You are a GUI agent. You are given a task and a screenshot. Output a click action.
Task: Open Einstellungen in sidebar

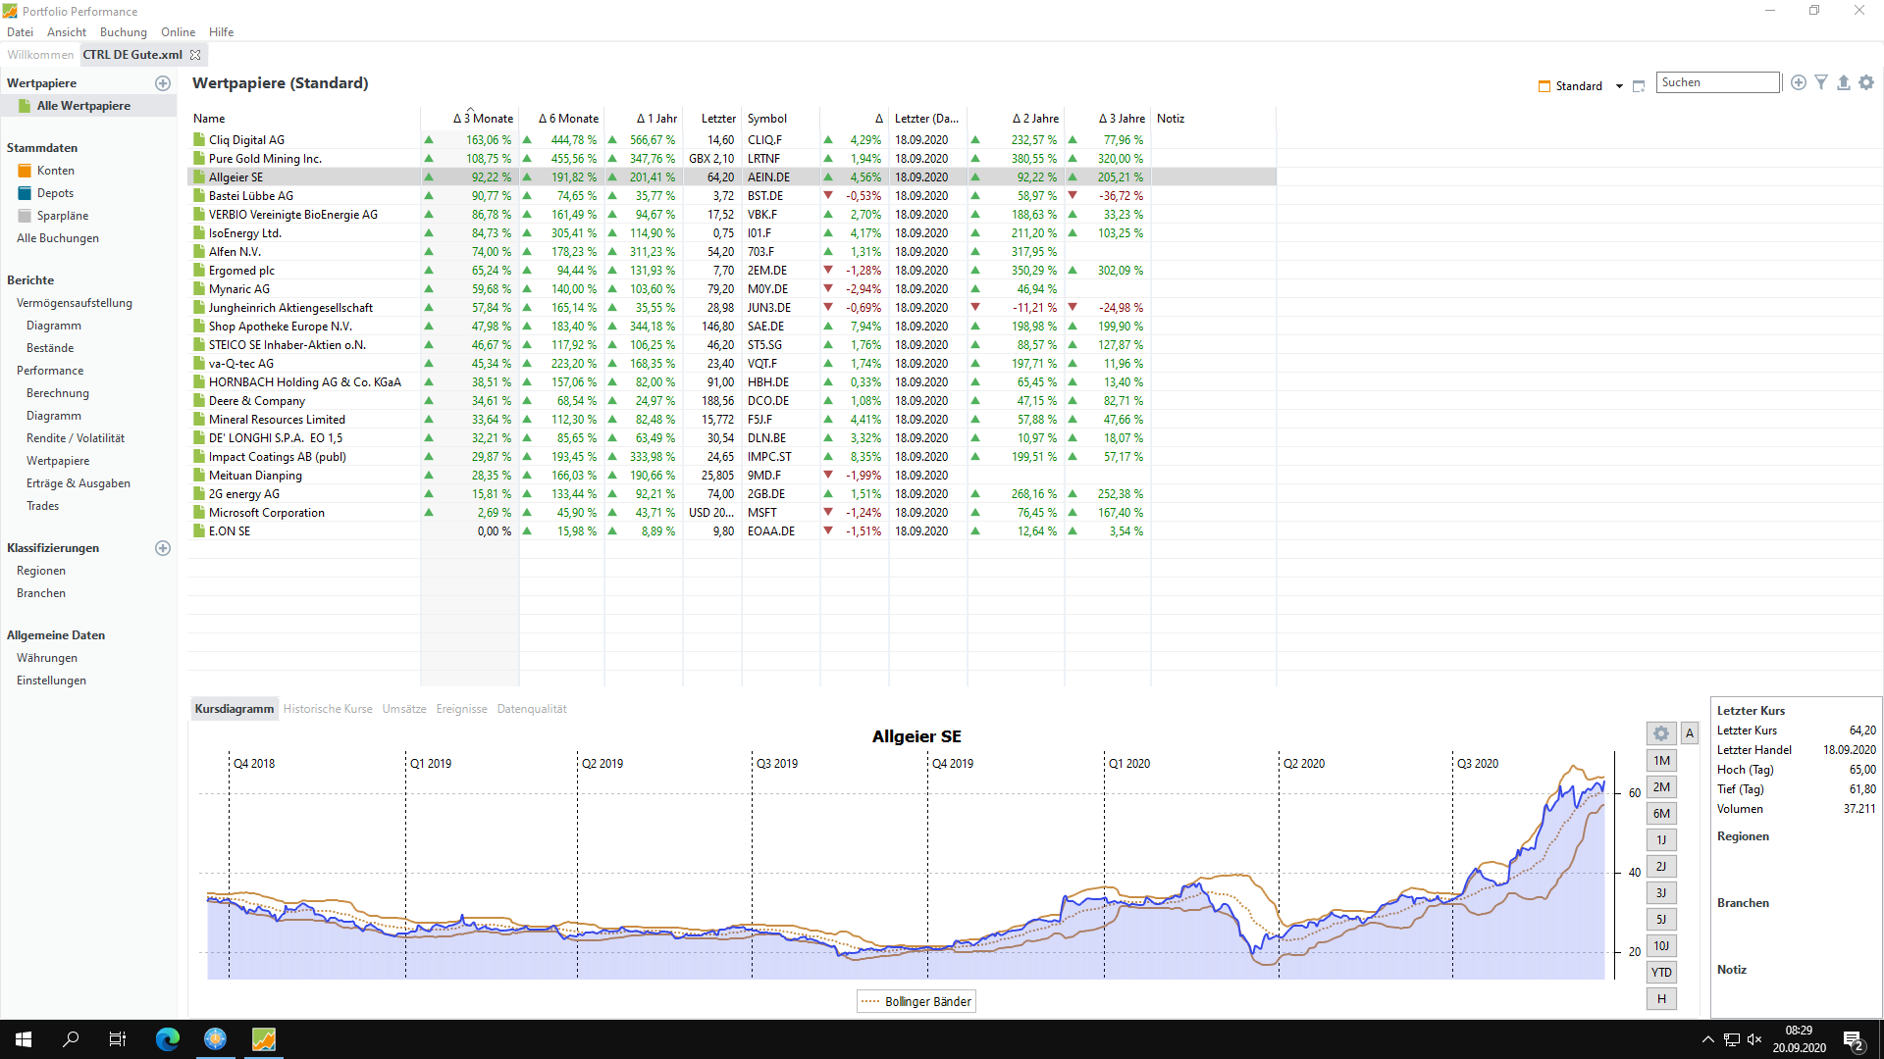coord(51,681)
